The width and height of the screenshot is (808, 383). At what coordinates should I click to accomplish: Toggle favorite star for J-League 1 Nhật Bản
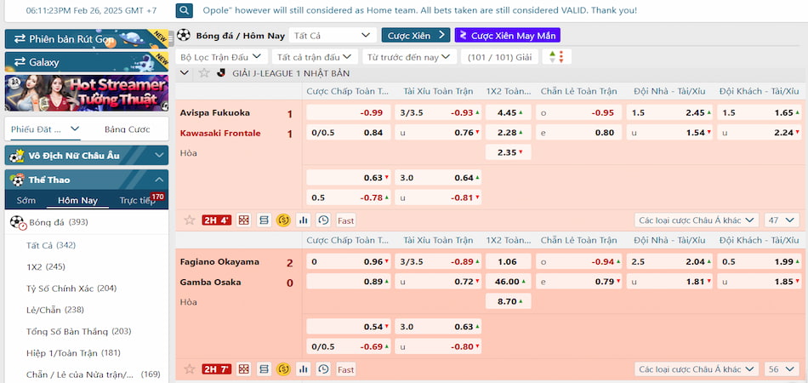pyautogui.click(x=204, y=73)
